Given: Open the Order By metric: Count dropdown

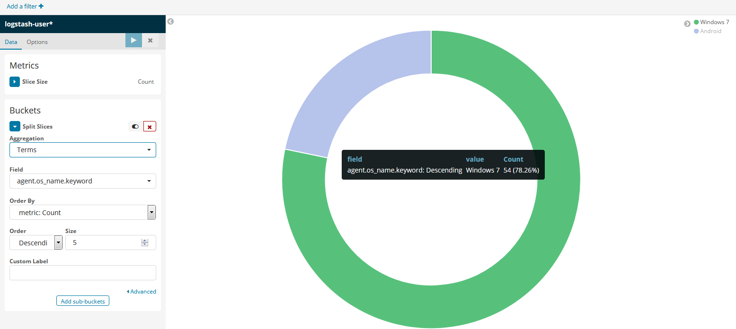Looking at the screenshot, I should coord(83,213).
